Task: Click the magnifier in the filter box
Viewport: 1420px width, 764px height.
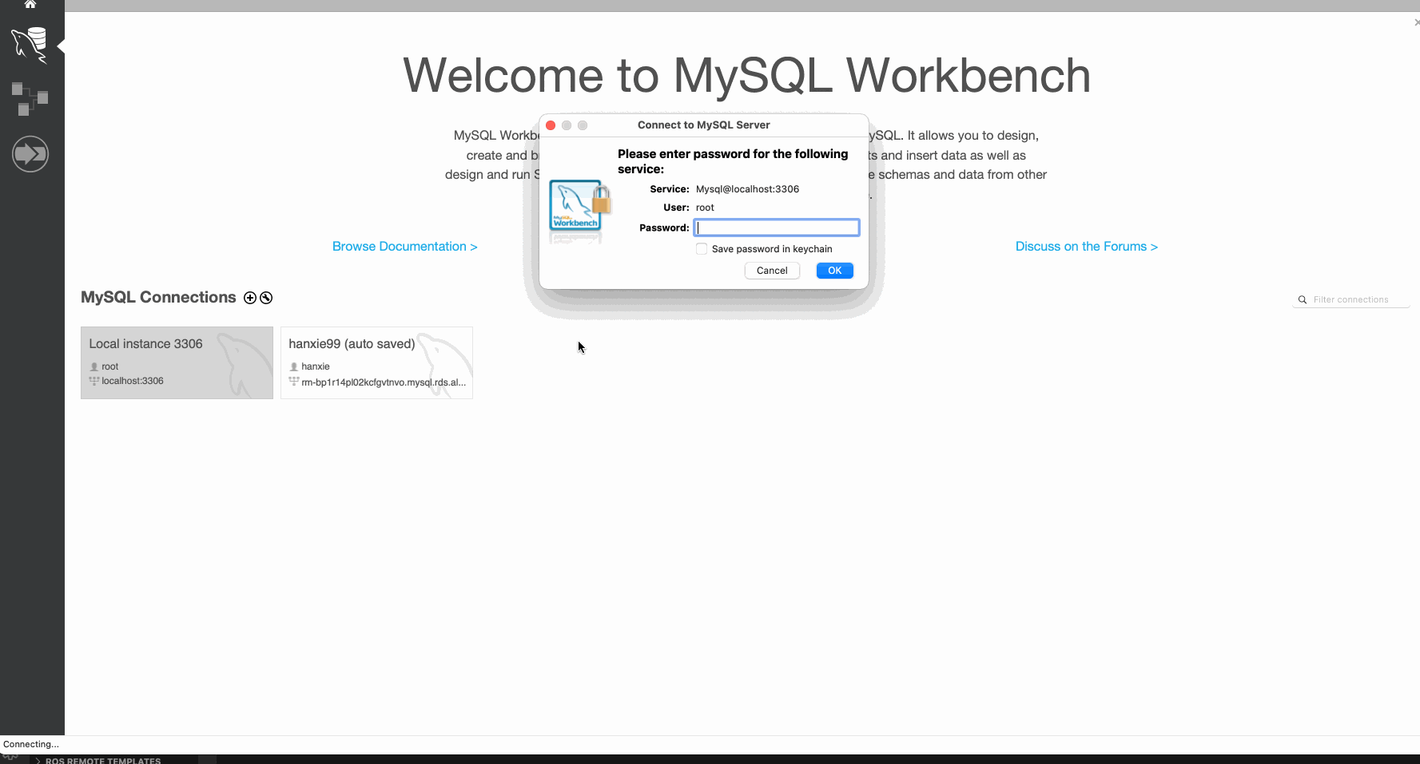Action: [1303, 300]
